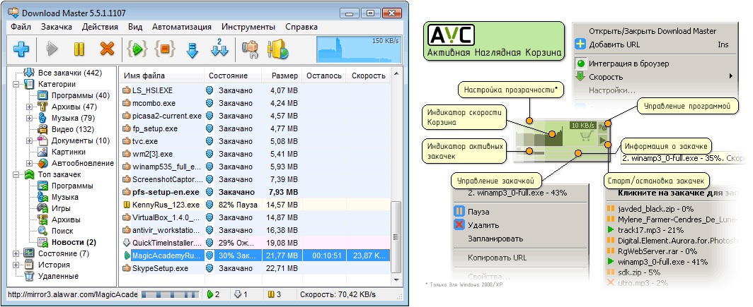Sort by Состояние column header
The height and width of the screenshot is (307, 753).
point(232,76)
